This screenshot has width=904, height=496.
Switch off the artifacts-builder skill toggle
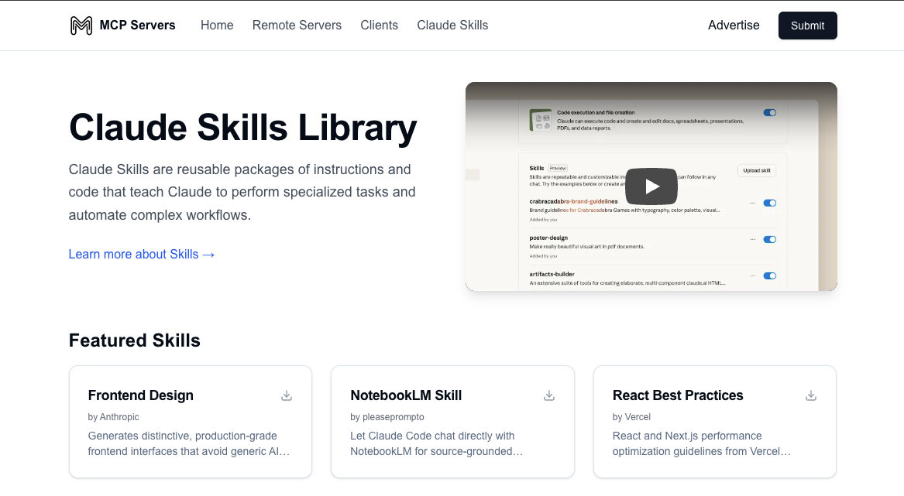tap(769, 275)
